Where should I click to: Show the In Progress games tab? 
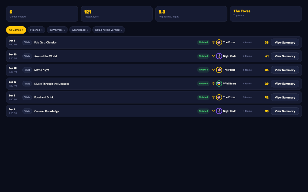57,30
